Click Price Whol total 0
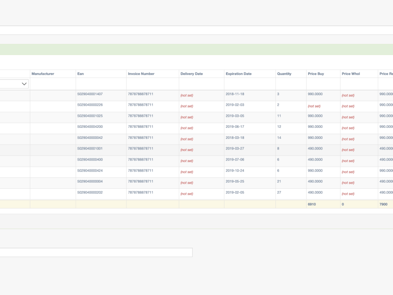 coord(343,204)
